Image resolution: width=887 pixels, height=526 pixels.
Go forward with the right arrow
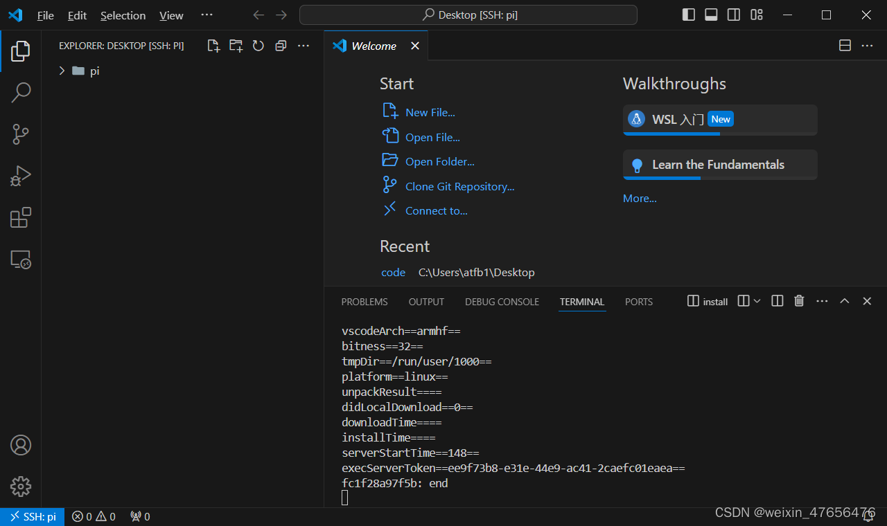[x=281, y=15]
